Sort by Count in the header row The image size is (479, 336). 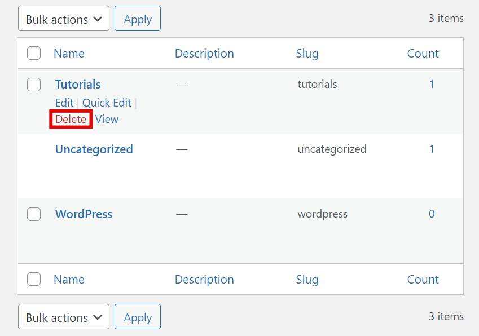coord(423,54)
